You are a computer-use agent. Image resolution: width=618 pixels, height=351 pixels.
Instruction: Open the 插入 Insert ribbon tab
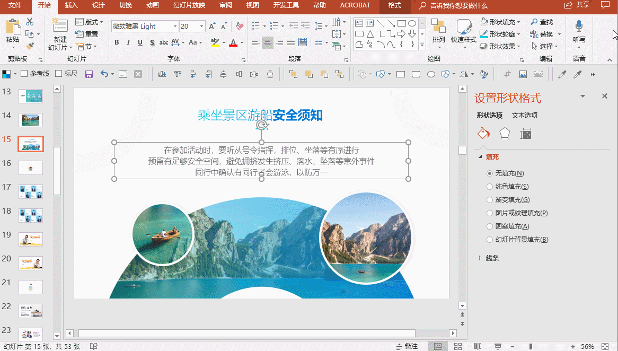[x=72, y=5]
